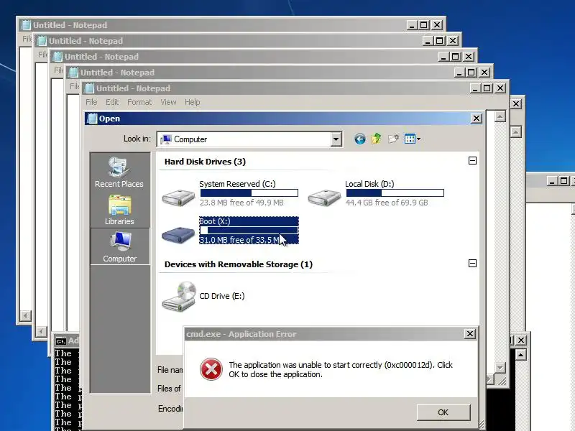
Task: Click the C: drive free space bar
Action: 249,193
